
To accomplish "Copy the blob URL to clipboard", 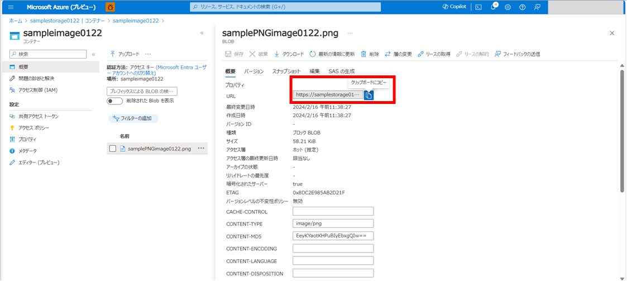I will click(369, 96).
